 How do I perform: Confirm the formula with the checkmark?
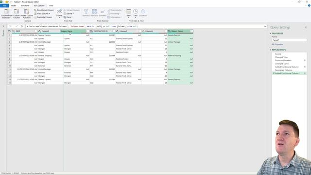pyautogui.click(x=17, y=26)
